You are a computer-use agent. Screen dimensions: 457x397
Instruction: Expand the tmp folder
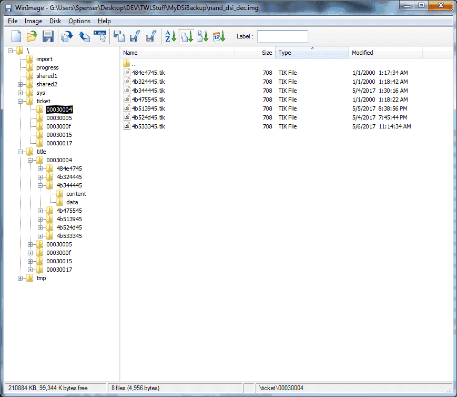tap(20, 278)
